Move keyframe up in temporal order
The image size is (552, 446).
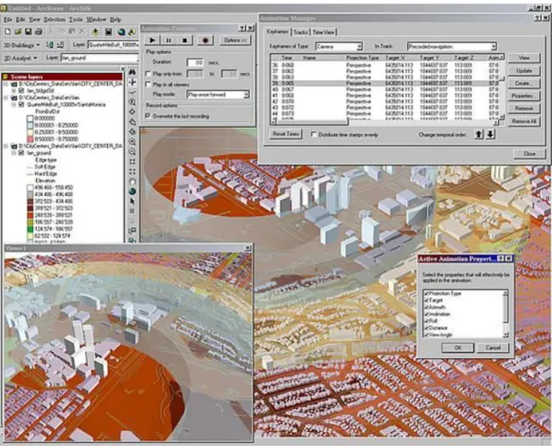(x=479, y=134)
